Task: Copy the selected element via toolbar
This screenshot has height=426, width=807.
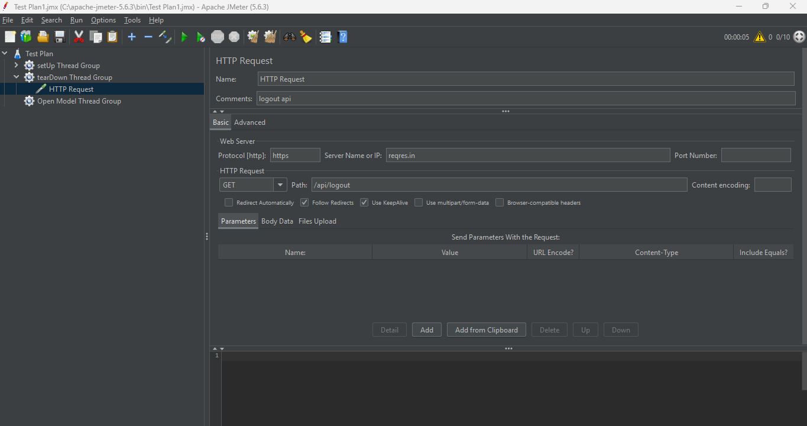Action: tap(96, 37)
